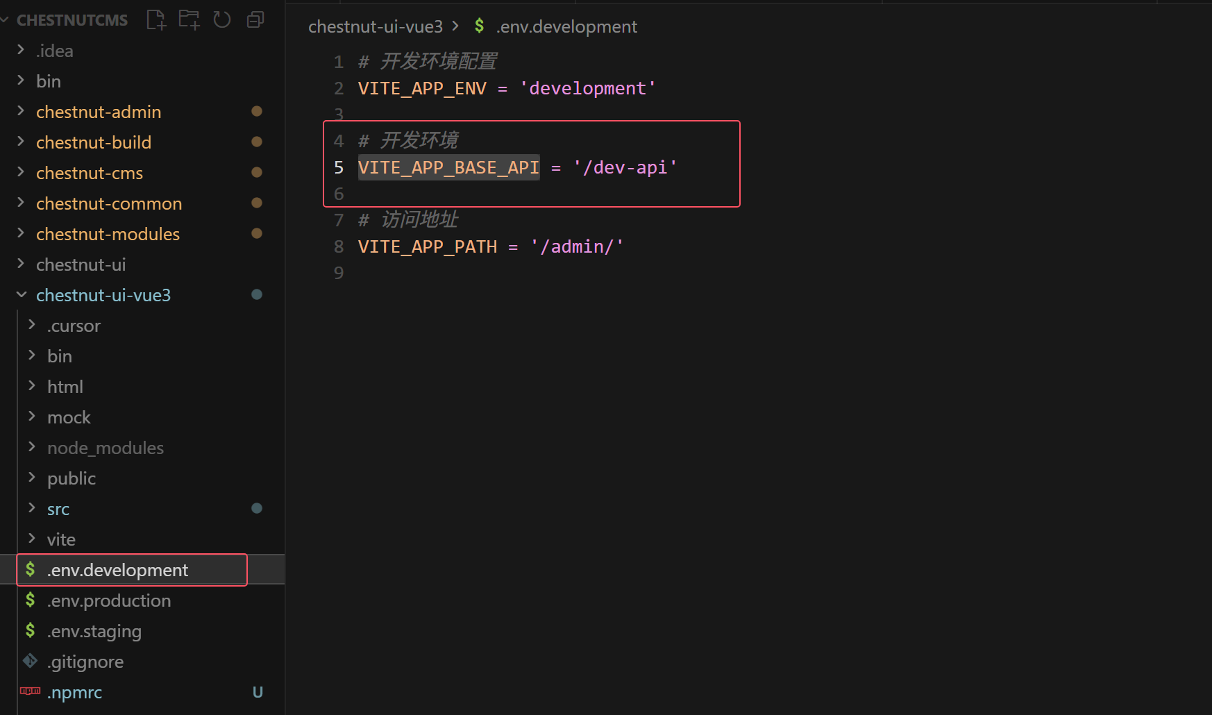Click the VITE_APP_BASE_API variable text
The width and height of the screenshot is (1212, 715).
click(x=448, y=168)
